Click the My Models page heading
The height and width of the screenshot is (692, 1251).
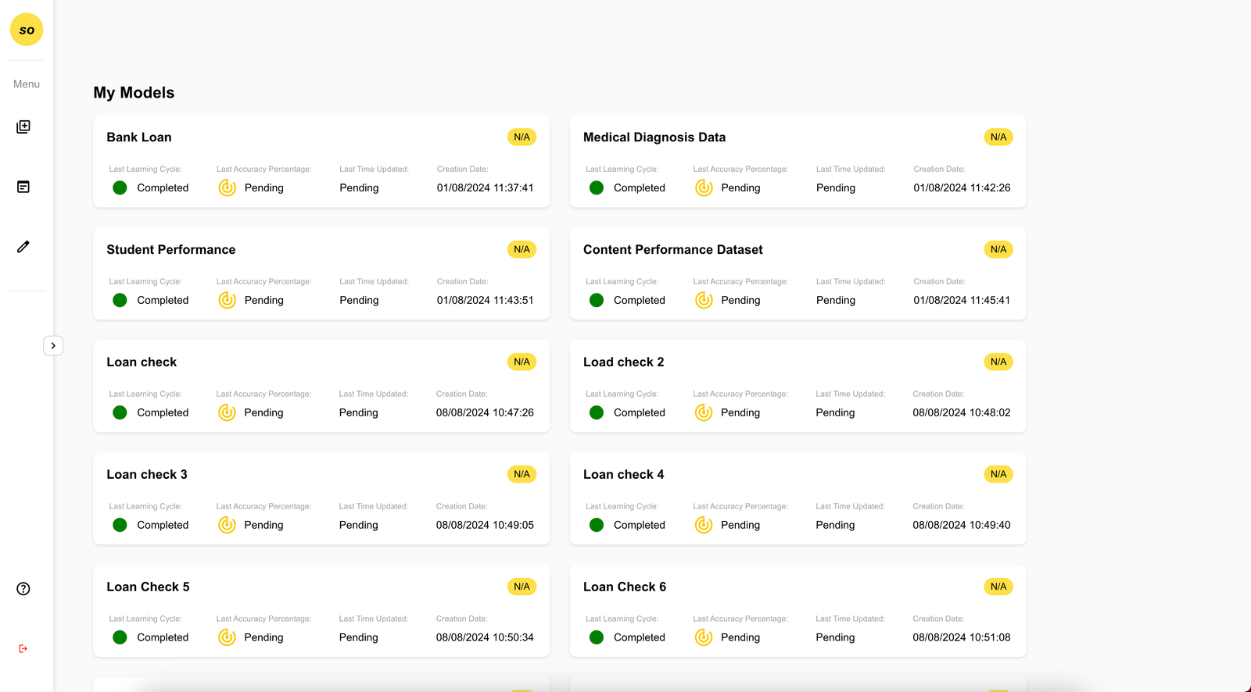click(x=134, y=93)
